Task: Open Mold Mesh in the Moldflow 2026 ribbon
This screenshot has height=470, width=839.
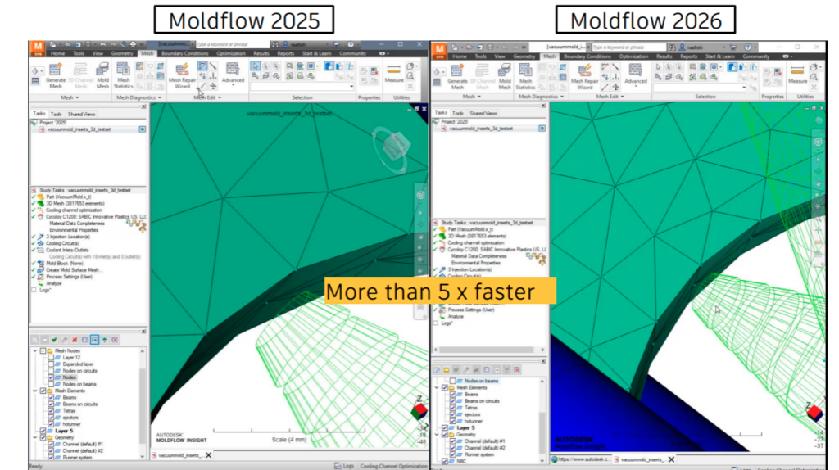Action: (504, 77)
